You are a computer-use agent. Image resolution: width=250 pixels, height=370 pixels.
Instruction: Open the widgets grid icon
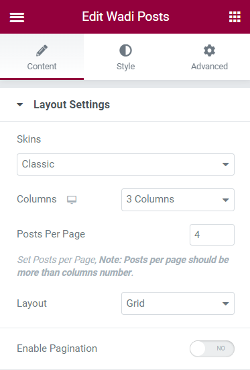point(235,17)
